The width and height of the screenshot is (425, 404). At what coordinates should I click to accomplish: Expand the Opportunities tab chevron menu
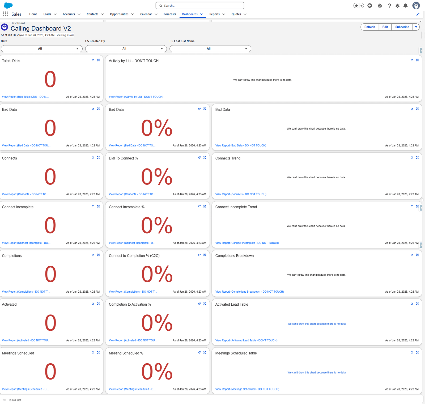click(133, 14)
